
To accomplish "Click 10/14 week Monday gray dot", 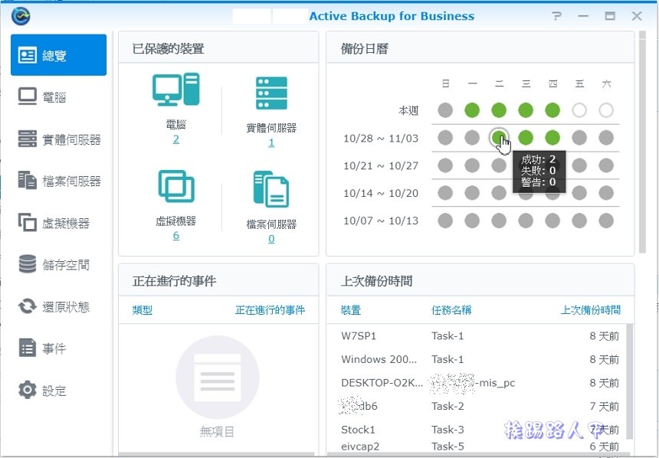I will pos(472,193).
